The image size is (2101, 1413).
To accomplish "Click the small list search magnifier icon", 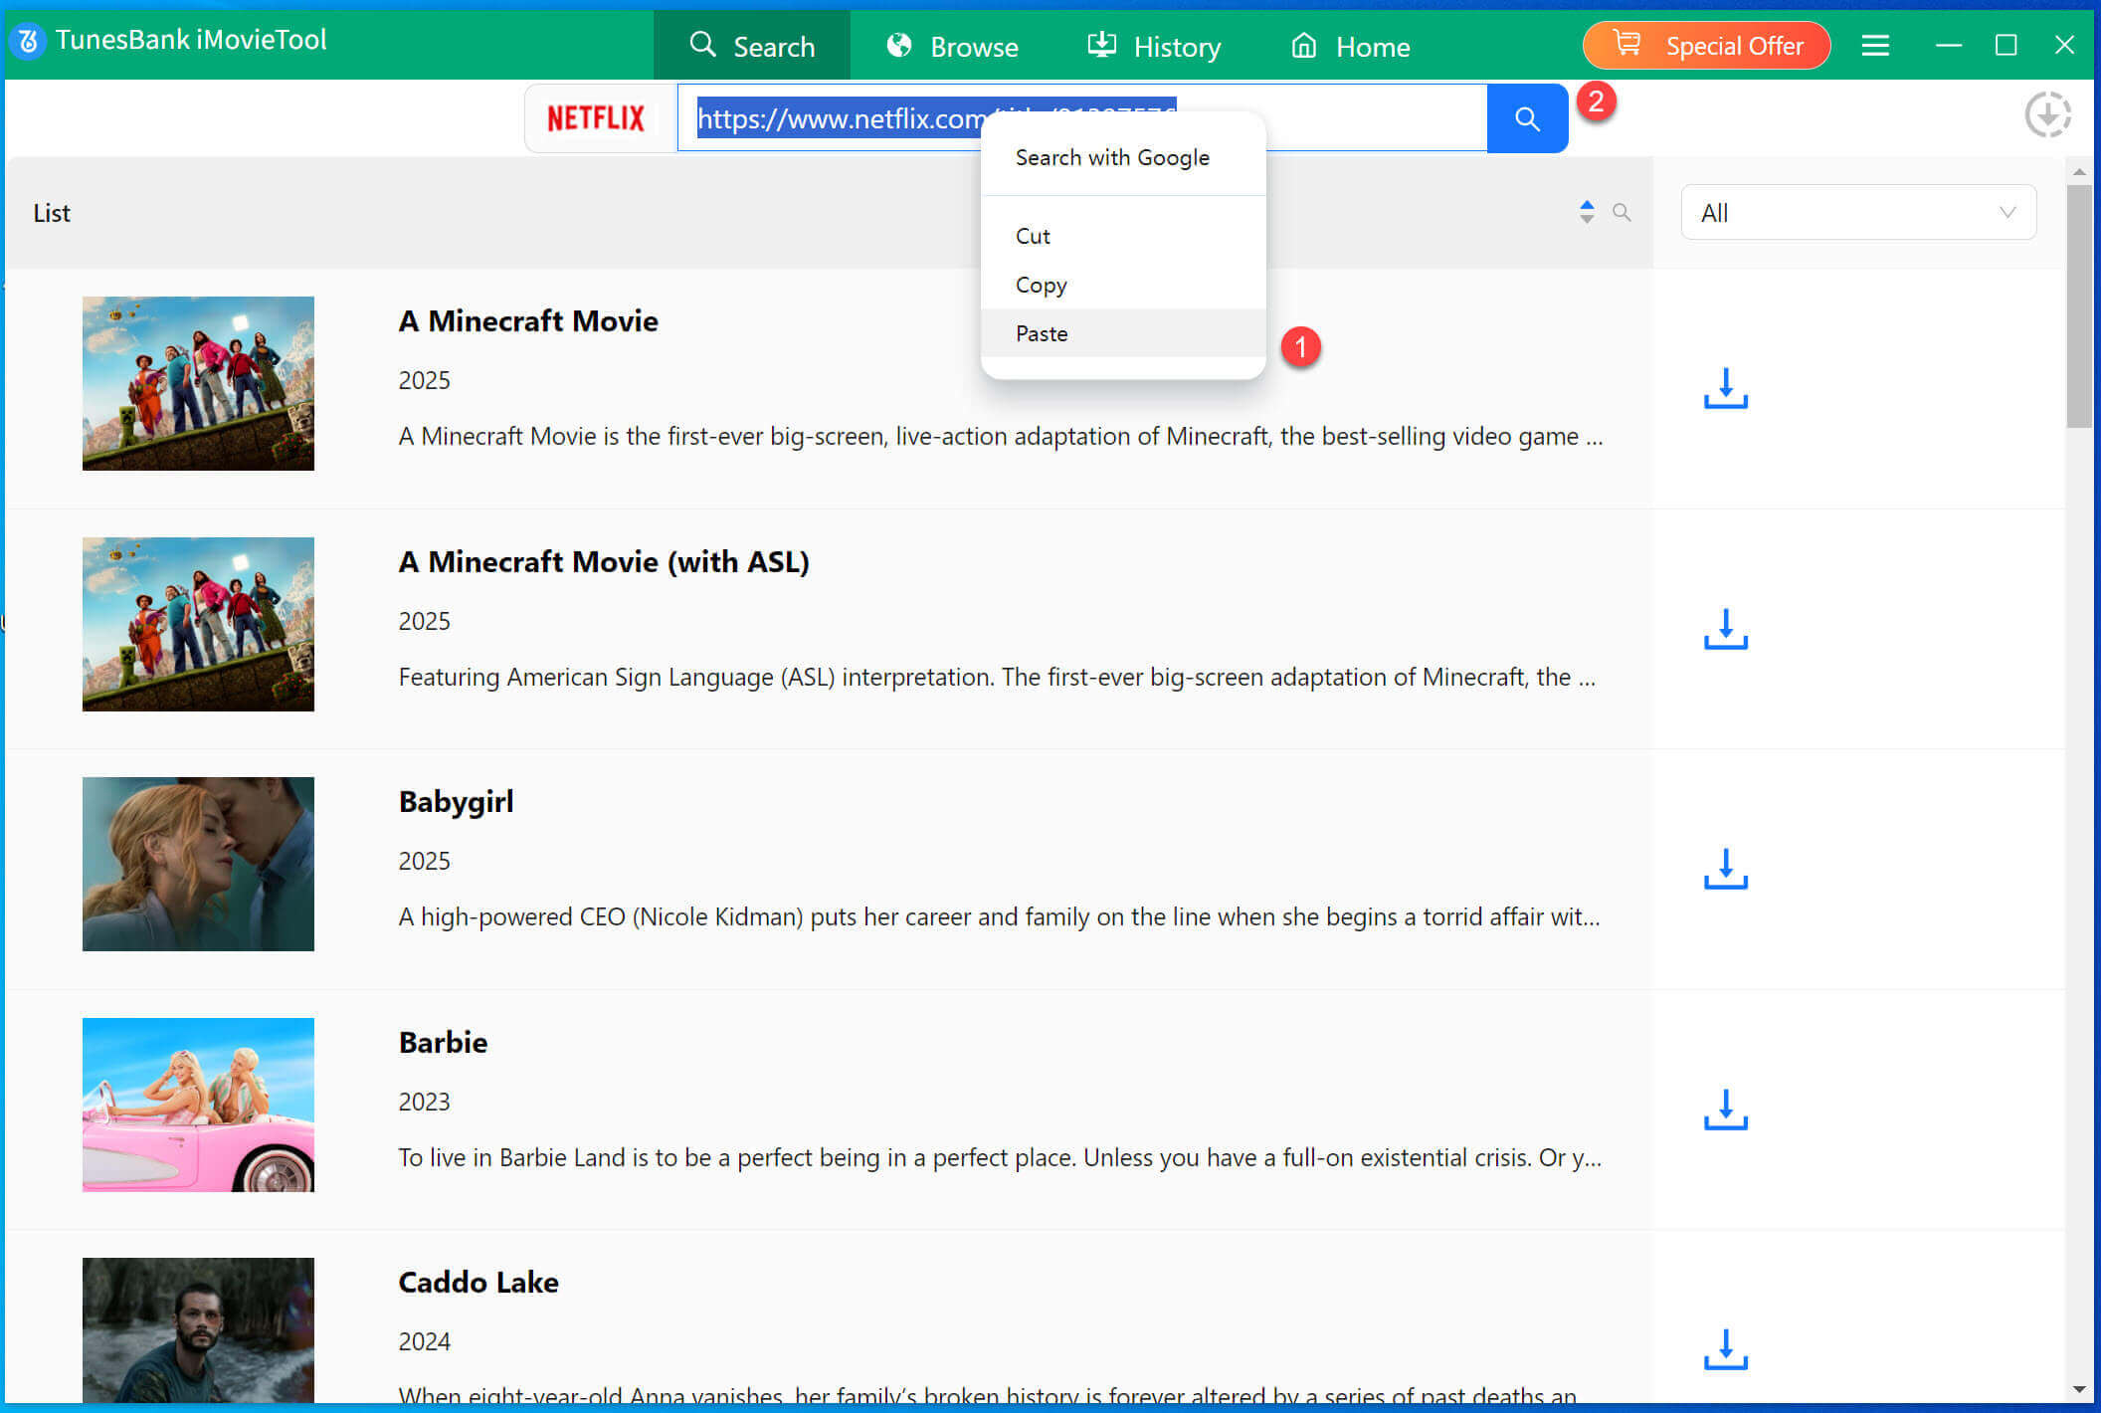I will (x=1622, y=212).
